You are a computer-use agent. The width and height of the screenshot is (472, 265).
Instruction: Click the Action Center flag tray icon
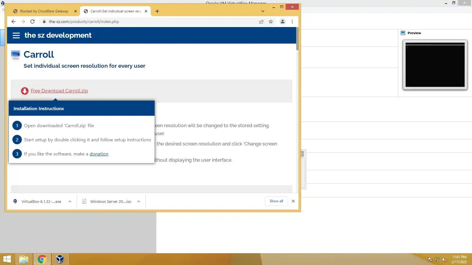430,259
